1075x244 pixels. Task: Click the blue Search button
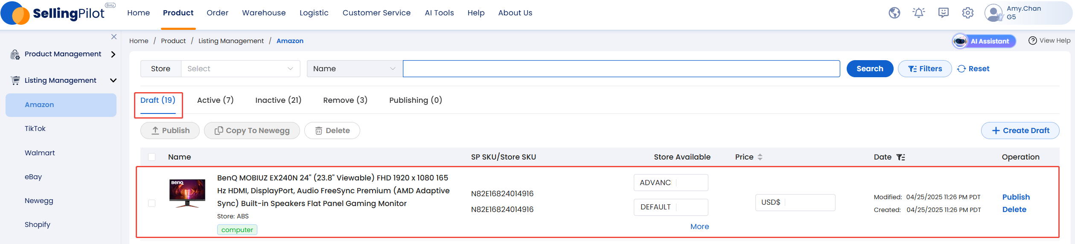point(870,69)
